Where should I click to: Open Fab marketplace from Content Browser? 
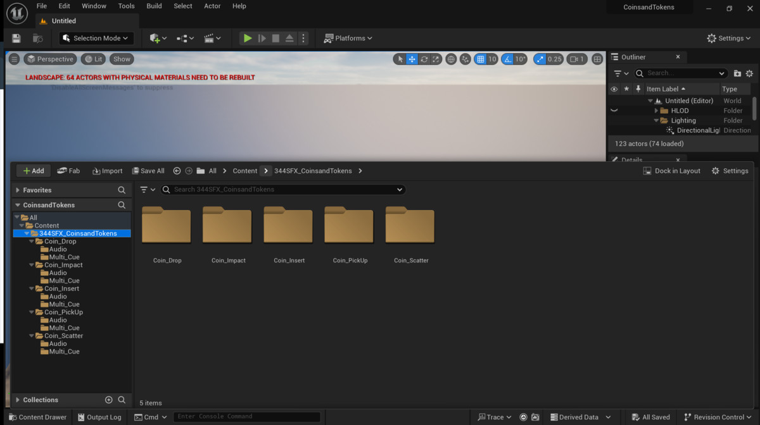point(68,171)
